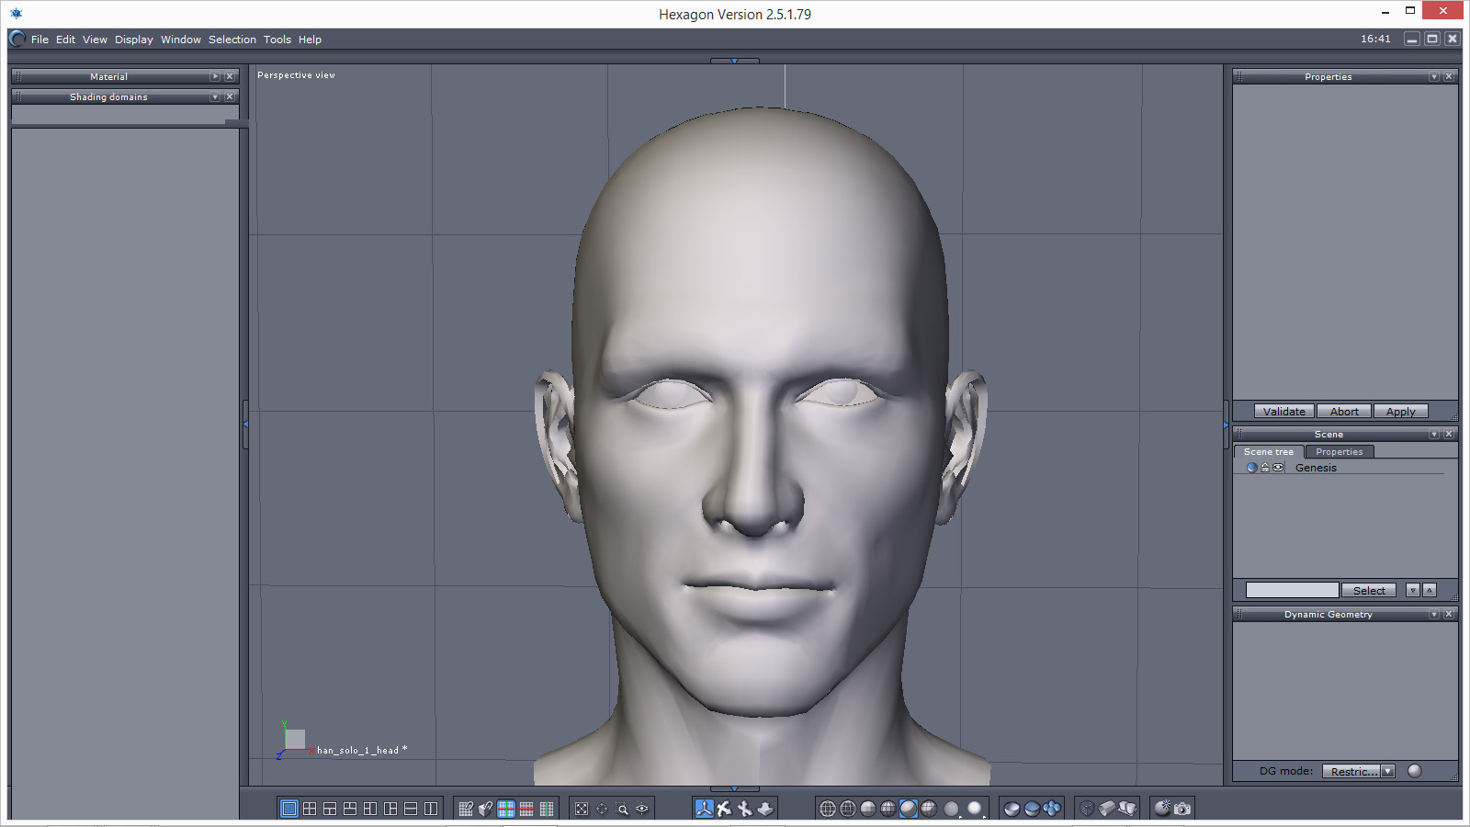
Task: Open the DG mode Restric... dropdown
Action: [x=1359, y=772]
